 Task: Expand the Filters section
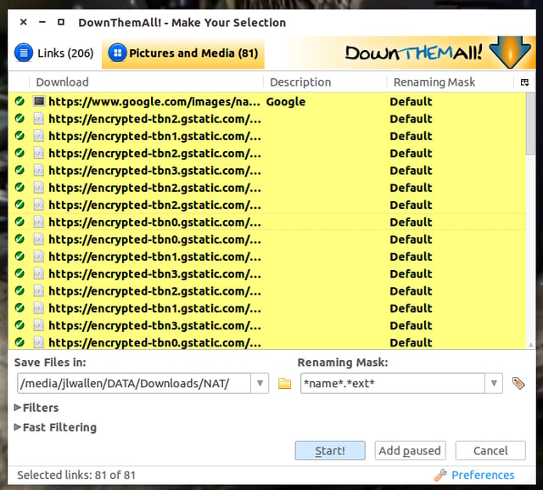[x=36, y=408]
